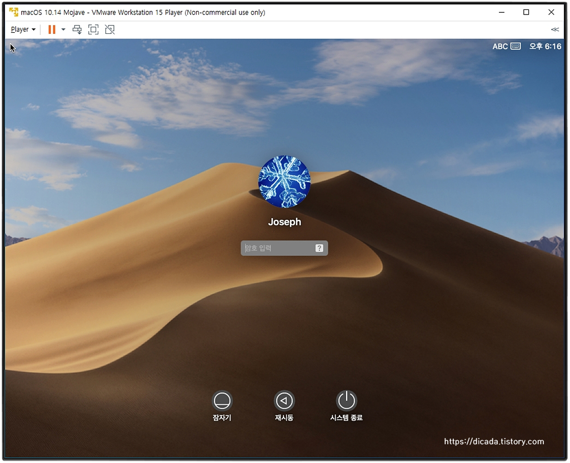Maximize the VMware Player window
Screen dimensions: 570x463
pyautogui.click(x=526, y=12)
